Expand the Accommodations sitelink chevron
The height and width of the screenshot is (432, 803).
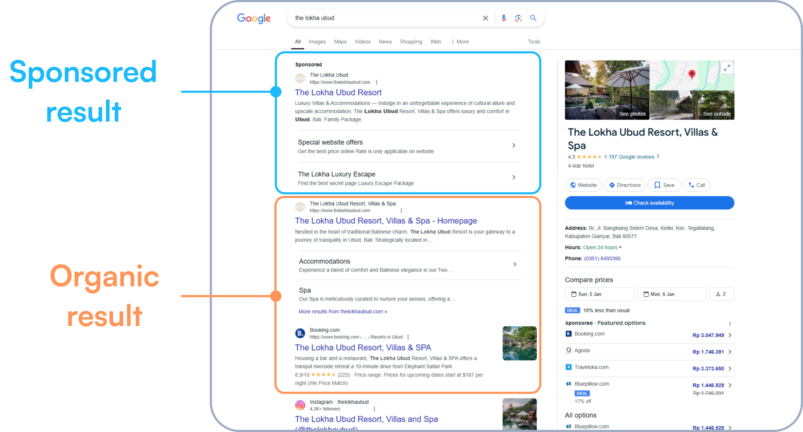pyautogui.click(x=515, y=264)
